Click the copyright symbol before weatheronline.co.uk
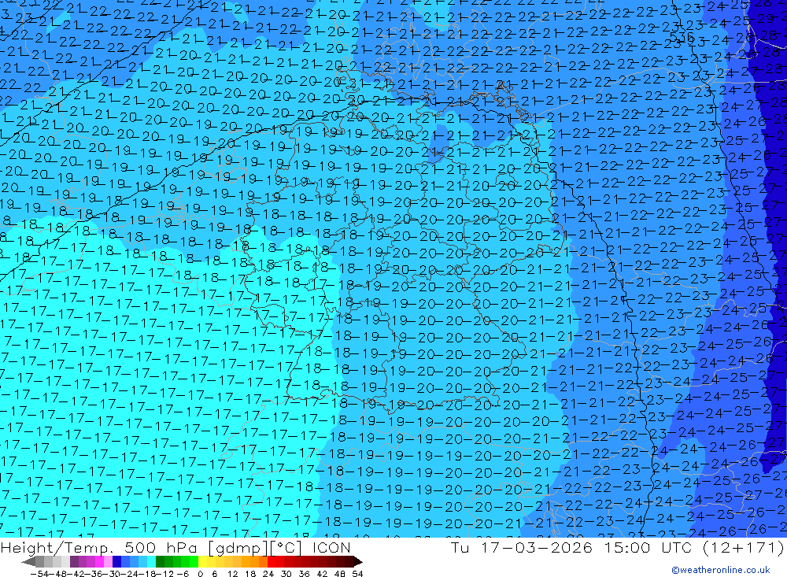The height and width of the screenshot is (577, 787). pyautogui.click(x=674, y=570)
